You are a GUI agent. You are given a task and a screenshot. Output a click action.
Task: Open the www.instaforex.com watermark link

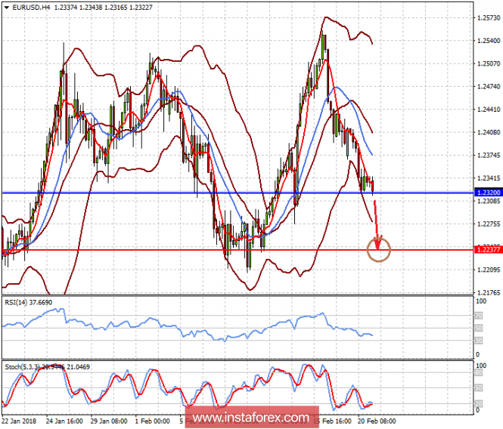(252, 418)
